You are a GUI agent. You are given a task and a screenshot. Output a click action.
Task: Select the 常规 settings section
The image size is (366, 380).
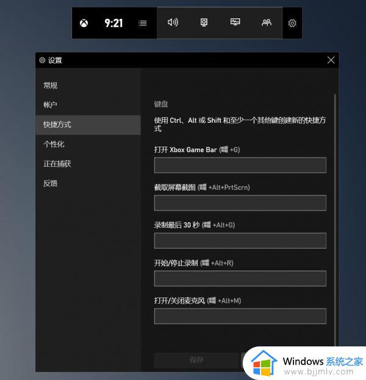pos(88,86)
